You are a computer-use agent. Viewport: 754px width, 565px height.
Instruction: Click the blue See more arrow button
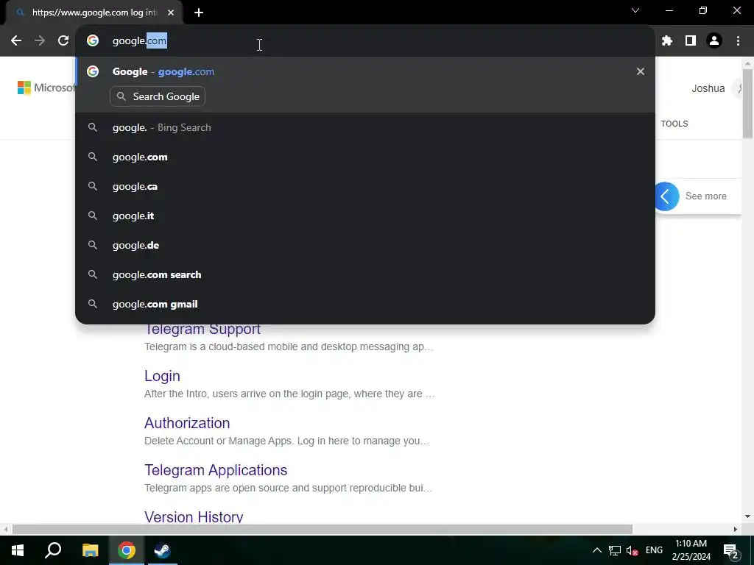(666, 196)
